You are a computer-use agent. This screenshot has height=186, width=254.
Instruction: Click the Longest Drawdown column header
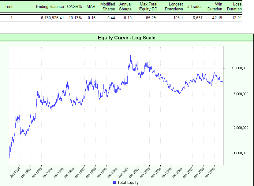(x=176, y=6)
